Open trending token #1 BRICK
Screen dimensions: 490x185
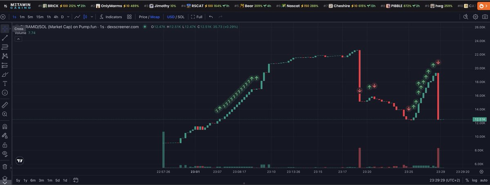click(x=62, y=6)
